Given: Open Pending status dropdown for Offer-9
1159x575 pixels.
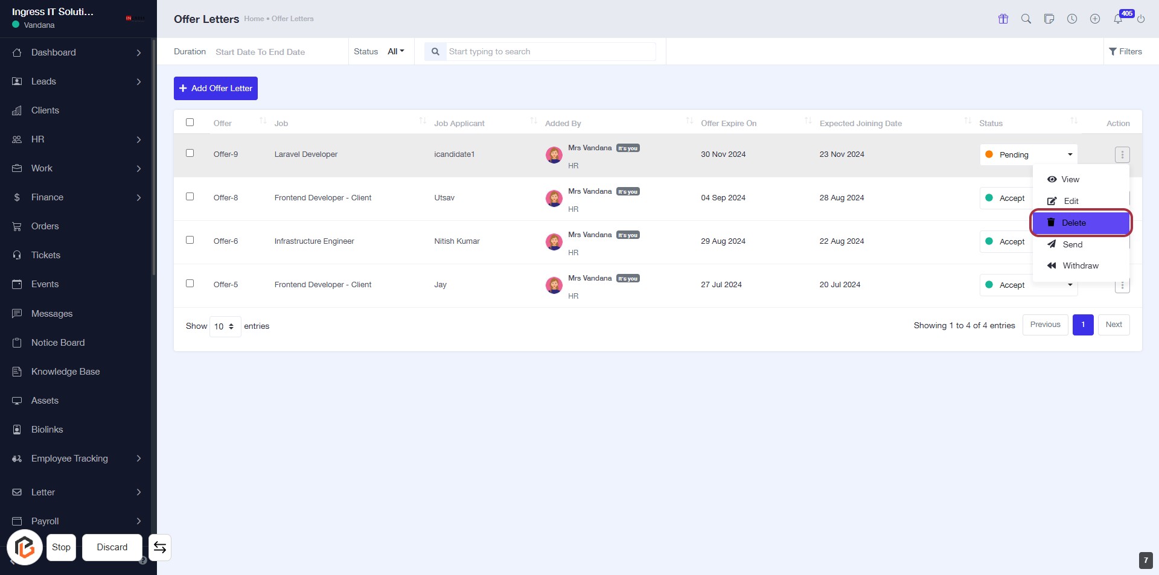Looking at the screenshot, I should [1028, 155].
